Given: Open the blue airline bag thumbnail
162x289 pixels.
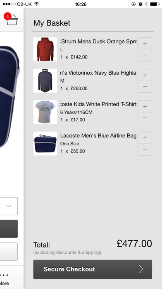Looking at the screenshot, I should [x=45, y=143].
